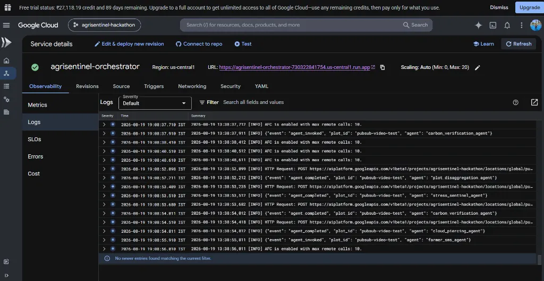Open the gears icon in left sidebar
The height and width of the screenshot is (281, 544).
point(6,99)
